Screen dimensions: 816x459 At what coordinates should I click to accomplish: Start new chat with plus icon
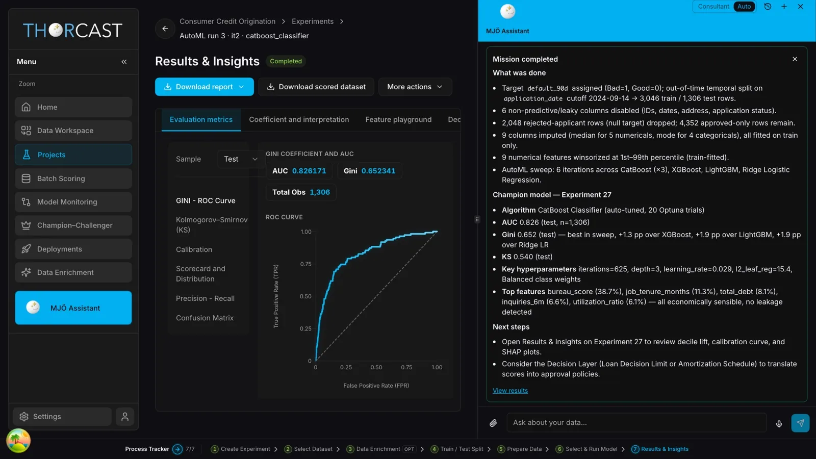(784, 7)
